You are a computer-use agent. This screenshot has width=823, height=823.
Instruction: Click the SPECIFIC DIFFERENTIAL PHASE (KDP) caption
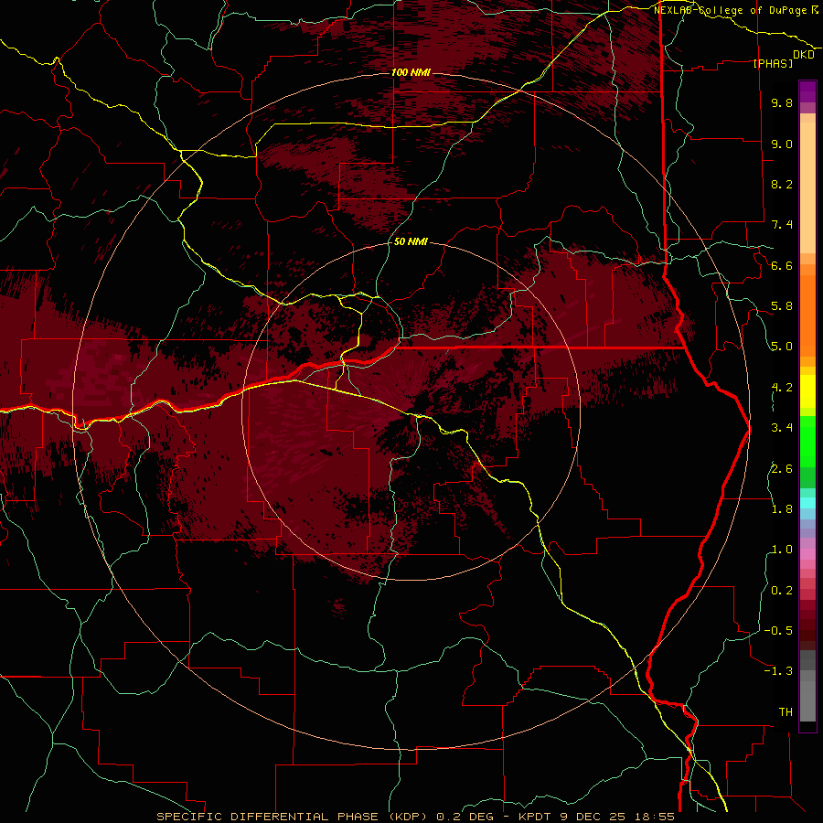[x=290, y=817]
